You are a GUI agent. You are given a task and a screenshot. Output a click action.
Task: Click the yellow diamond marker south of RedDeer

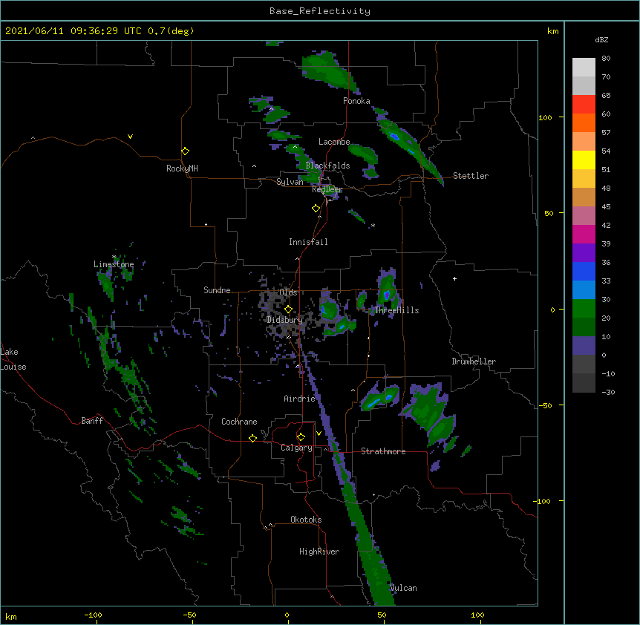(x=316, y=209)
